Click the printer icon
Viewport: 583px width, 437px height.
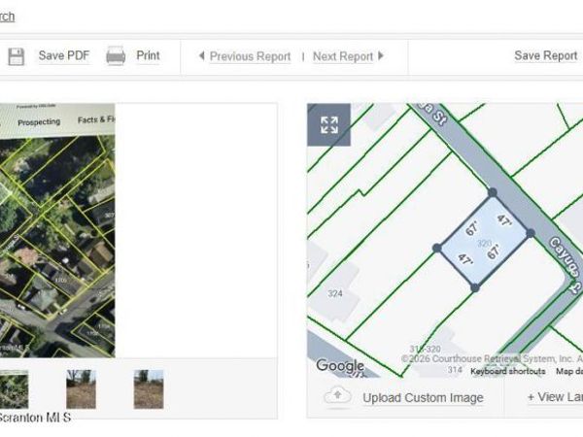(x=116, y=56)
